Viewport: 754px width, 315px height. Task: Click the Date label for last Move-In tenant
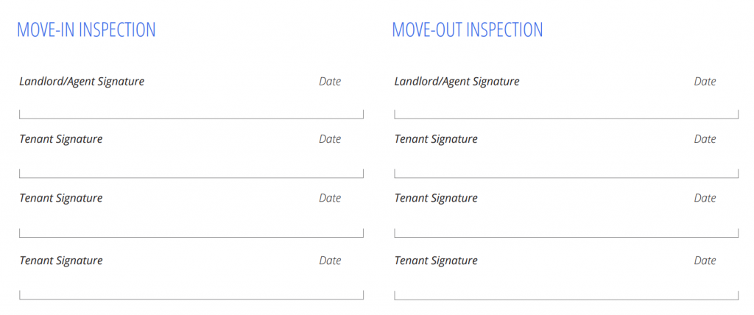330,261
